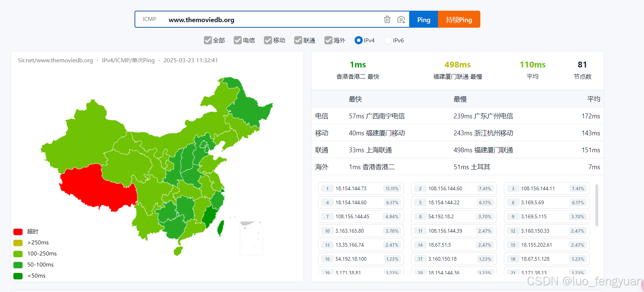Screen dimensions: 644x292
Task: Capture a screenshot with the camera icon
Action: coord(401,20)
